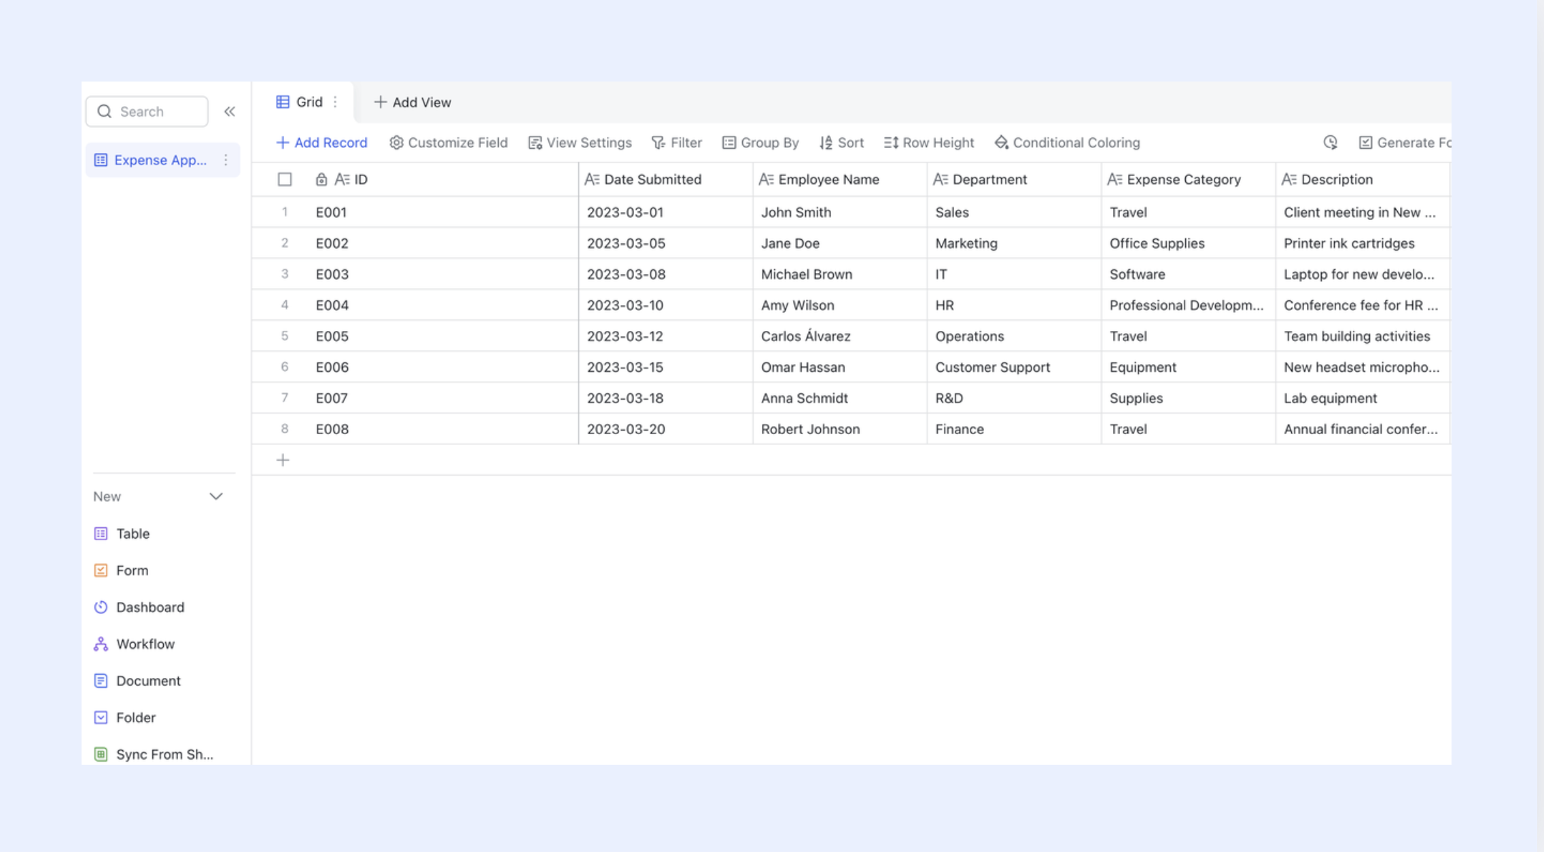Open the Filter options
Screen dimensions: 1544x852
coord(677,143)
